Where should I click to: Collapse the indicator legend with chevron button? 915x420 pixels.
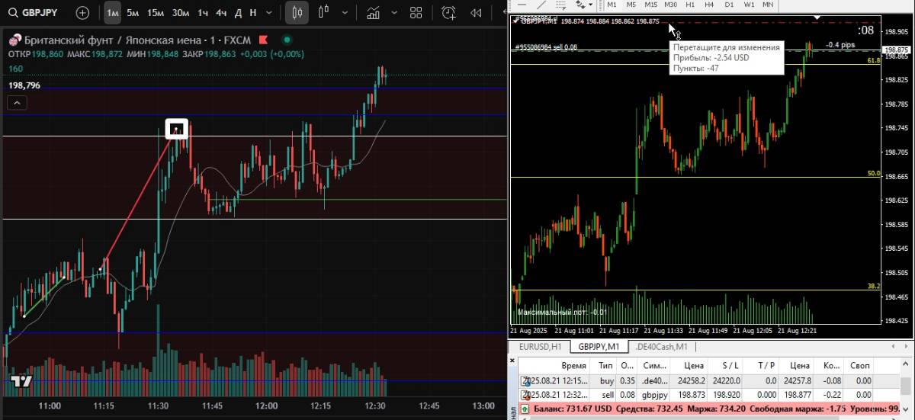pyautogui.click(x=18, y=102)
